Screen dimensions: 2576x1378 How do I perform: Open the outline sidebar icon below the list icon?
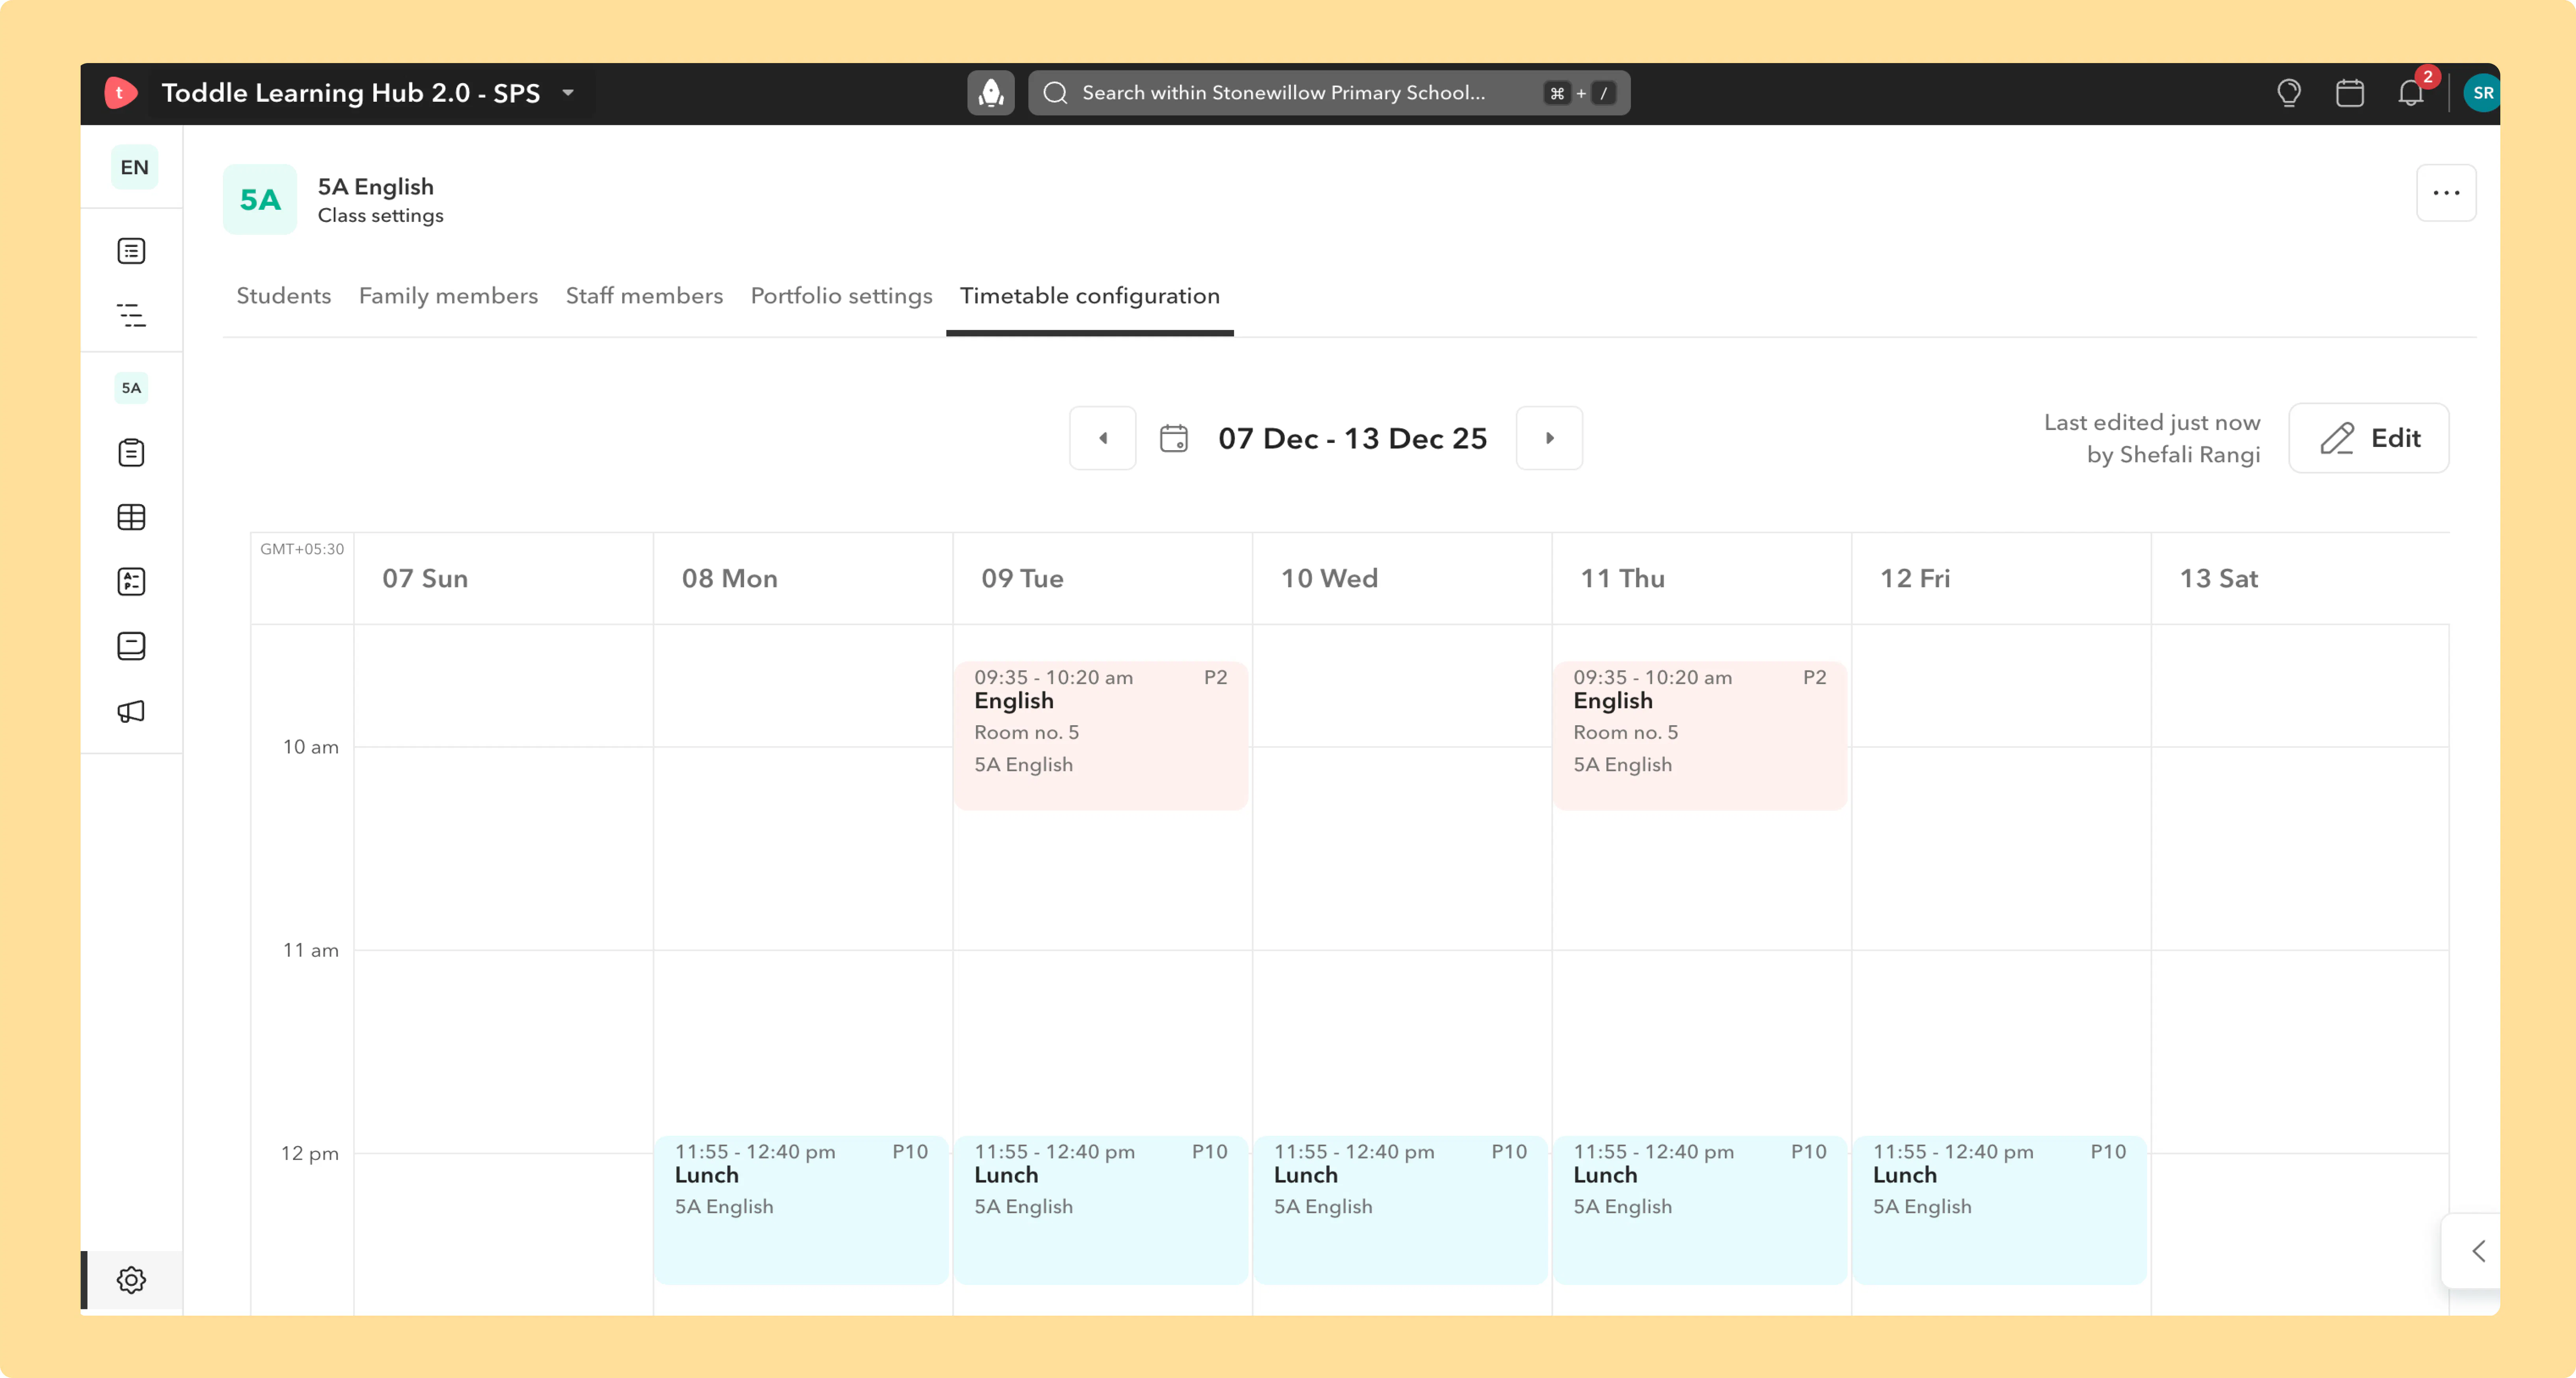point(131,316)
